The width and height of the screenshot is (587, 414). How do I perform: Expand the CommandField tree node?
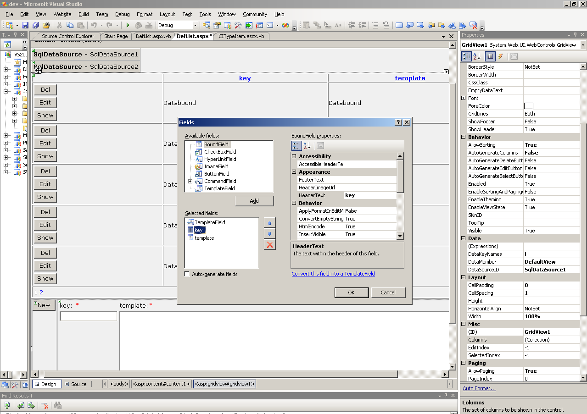(x=190, y=182)
